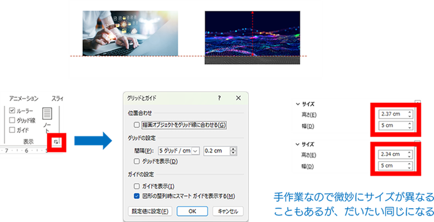Image resolution: width=434 pixels, height=222 pixels.
Task: Select the laptop typing photo
Action: (x=130, y=33)
